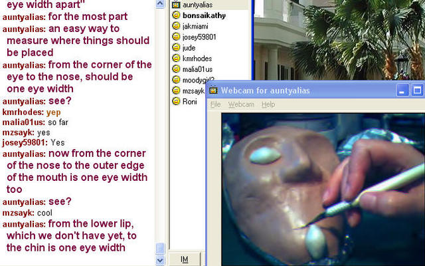Select user malia01us in participant list
The height and width of the screenshot is (266, 425).
coord(198,69)
